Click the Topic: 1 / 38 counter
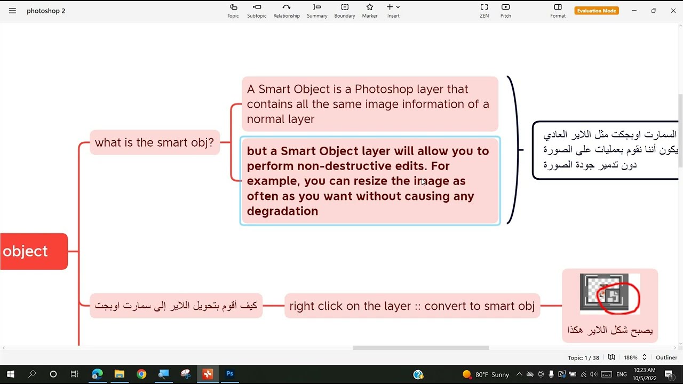 583,357
